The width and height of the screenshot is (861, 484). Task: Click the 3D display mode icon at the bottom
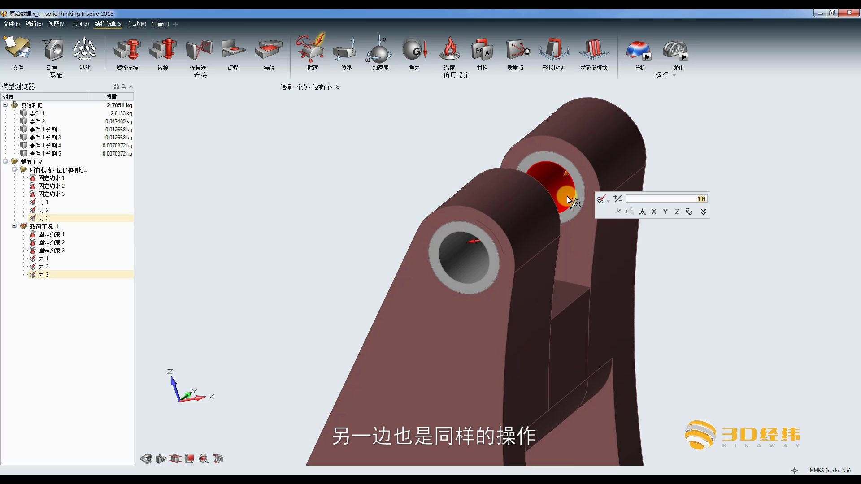click(218, 458)
